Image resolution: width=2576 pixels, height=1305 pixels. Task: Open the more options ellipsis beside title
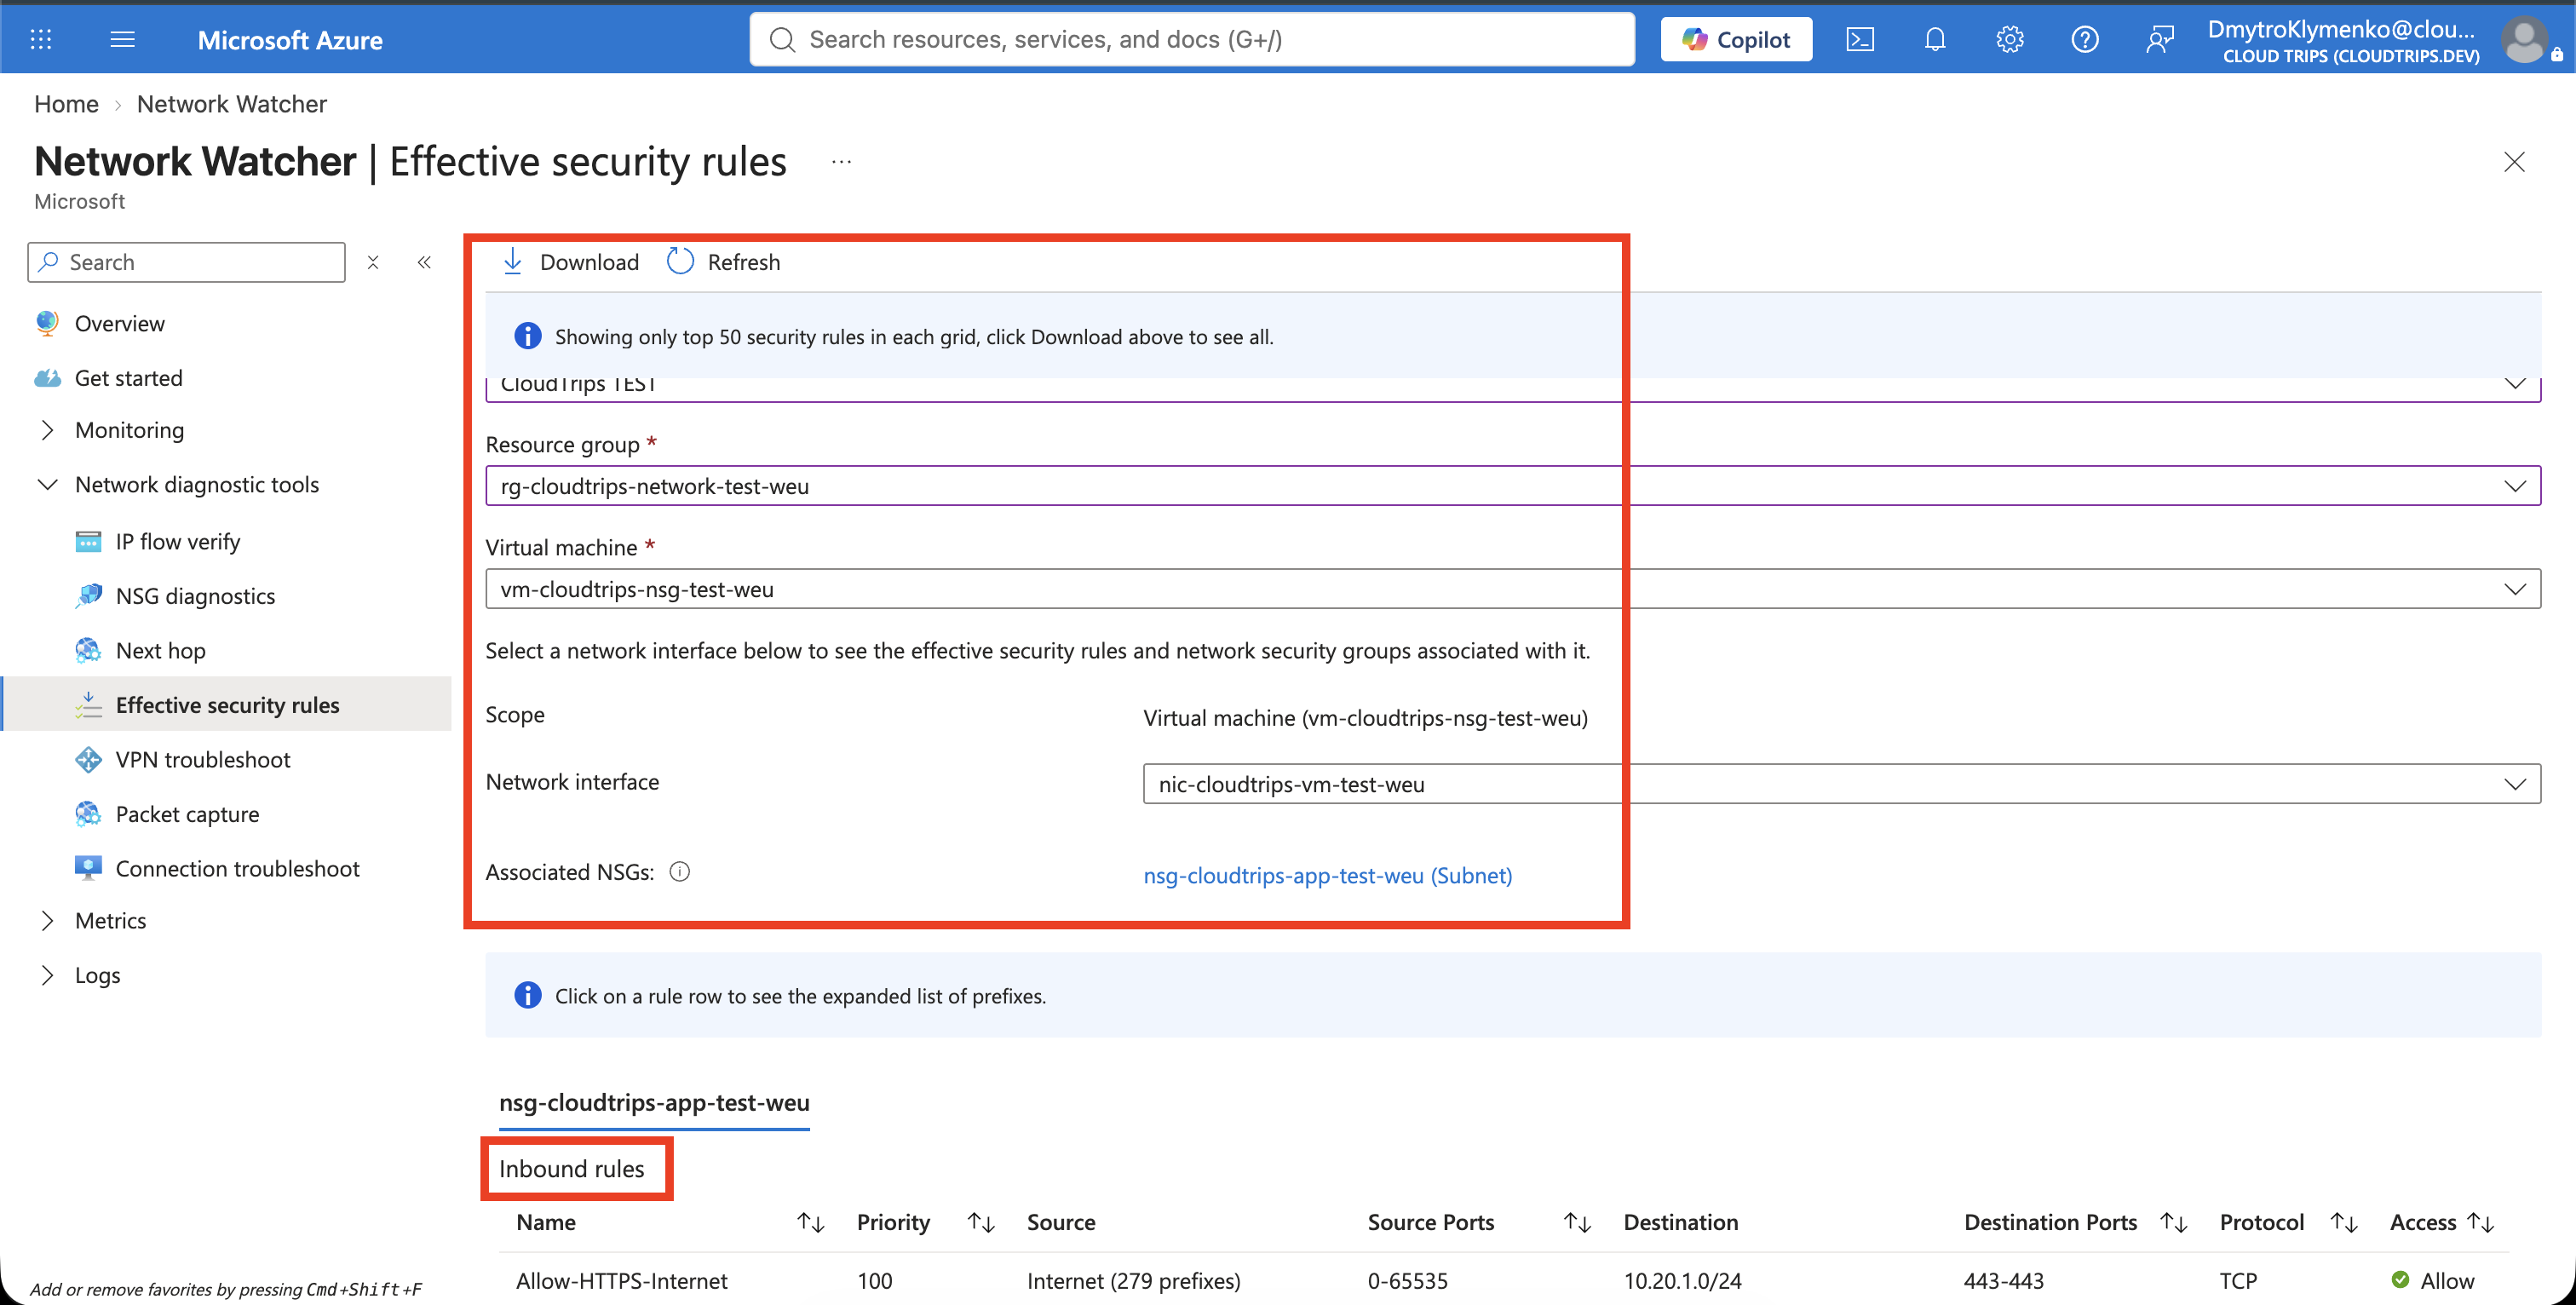pos(841,162)
